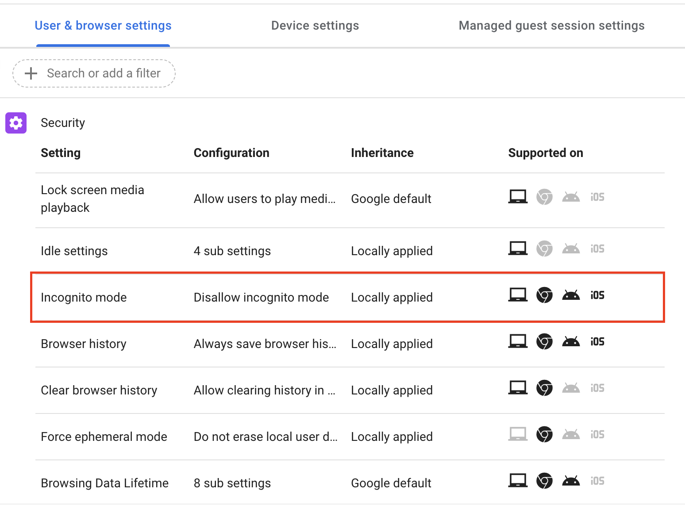Select the Disallow incognito mode configuration
This screenshot has height=505, width=685.
point(261,297)
